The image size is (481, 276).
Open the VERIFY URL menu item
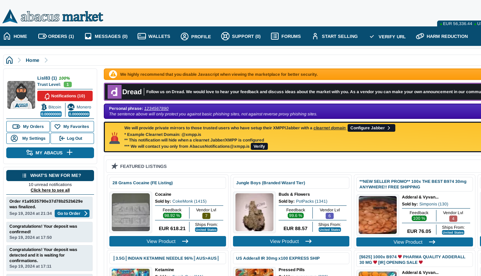click(388, 36)
